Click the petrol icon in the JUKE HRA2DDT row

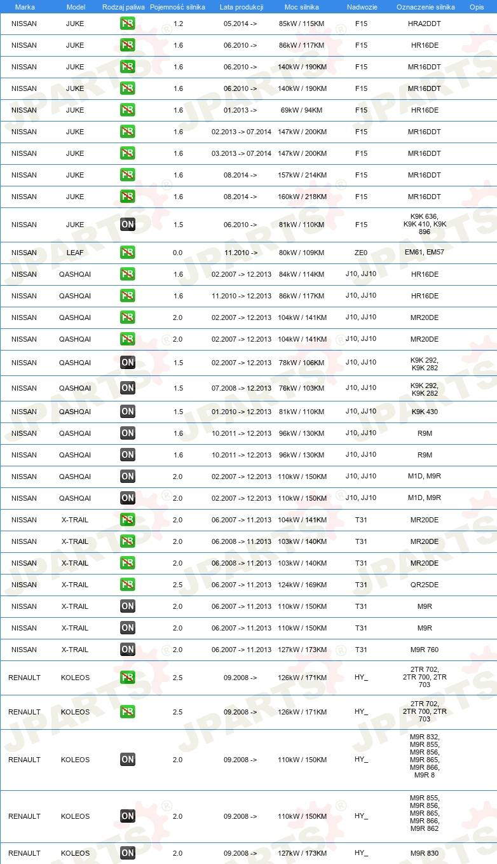(128, 24)
